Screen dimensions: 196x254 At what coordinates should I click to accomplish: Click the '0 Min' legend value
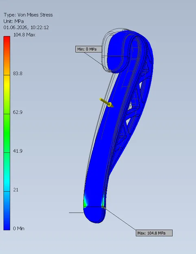pos(19,228)
